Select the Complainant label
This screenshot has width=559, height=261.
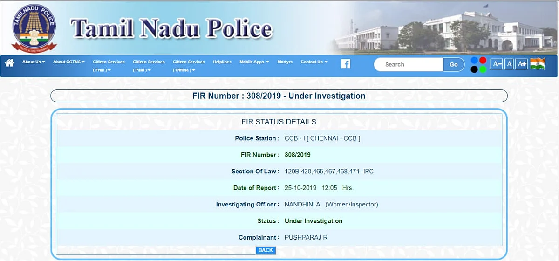[x=259, y=238]
